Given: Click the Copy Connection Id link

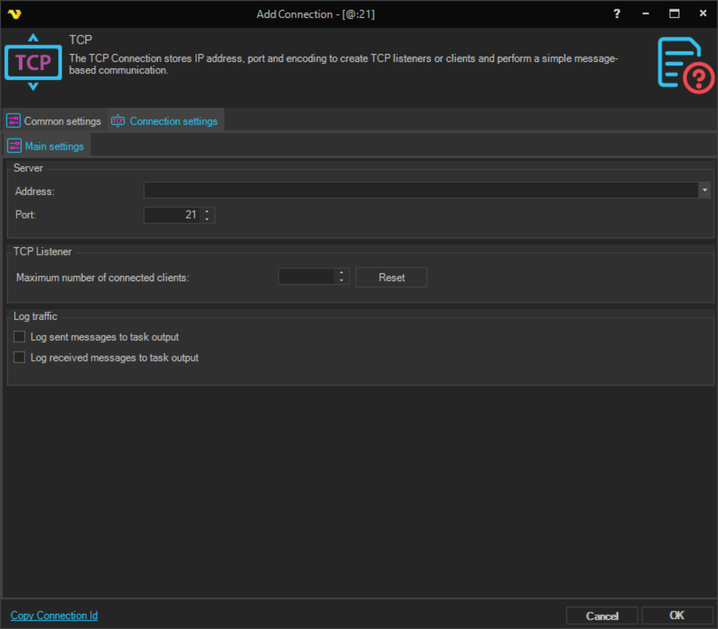Looking at the screenshot, I should point(54,615).
